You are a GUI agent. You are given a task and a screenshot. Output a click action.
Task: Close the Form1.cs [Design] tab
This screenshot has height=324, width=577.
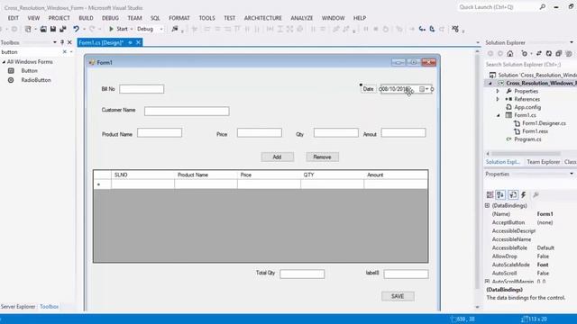[138, 42]
